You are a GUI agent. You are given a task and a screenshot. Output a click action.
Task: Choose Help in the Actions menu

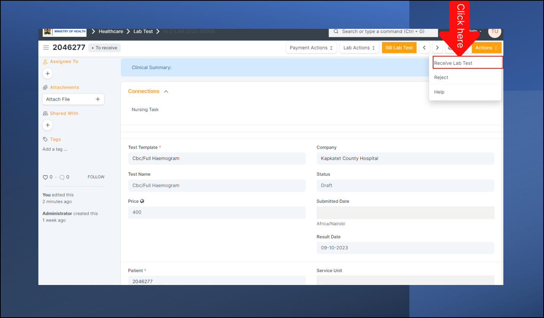point(465,92)
